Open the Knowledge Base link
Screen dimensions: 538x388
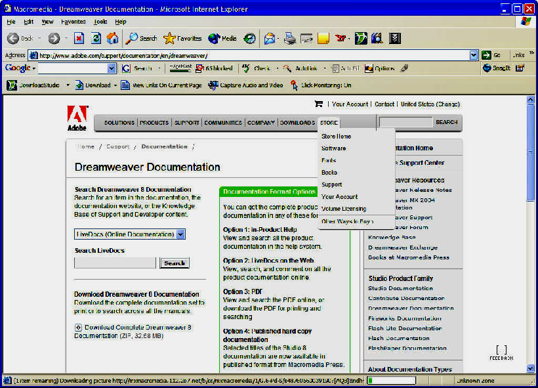tap(392, 237)
